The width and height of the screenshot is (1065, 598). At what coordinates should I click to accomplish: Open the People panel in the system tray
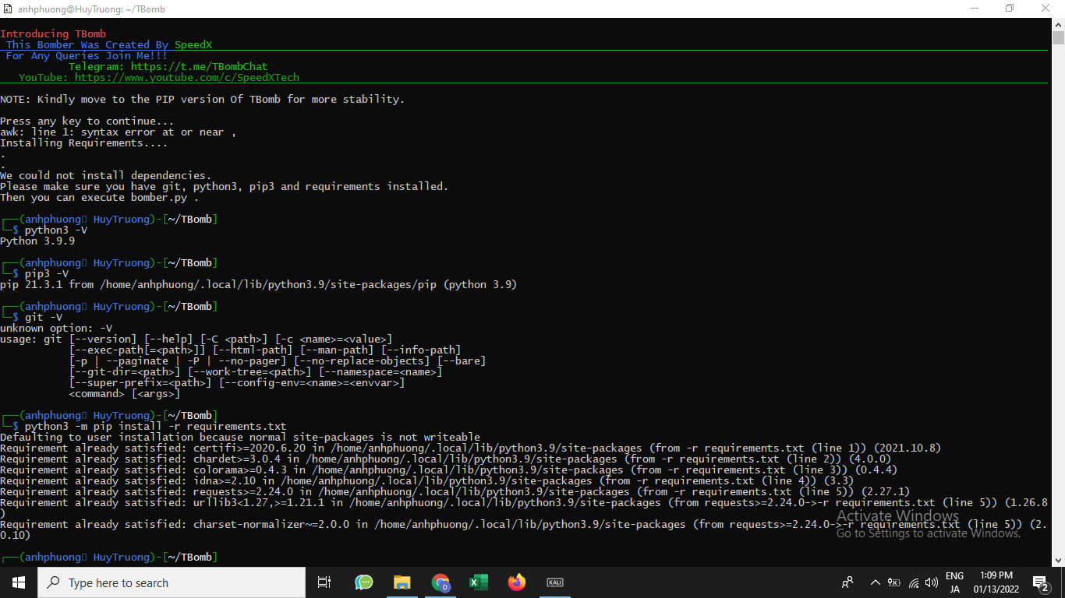click(847, 582)
